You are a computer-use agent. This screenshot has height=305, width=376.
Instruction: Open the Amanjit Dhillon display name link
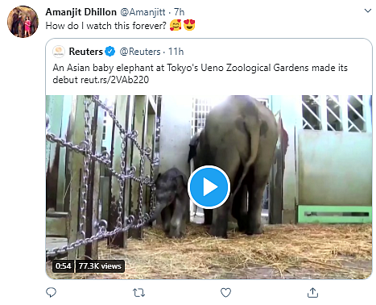(81, 12)
